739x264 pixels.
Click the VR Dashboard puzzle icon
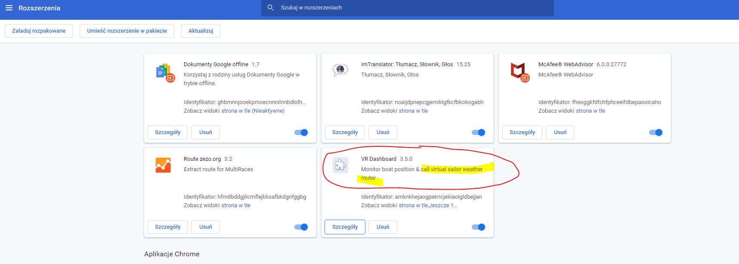click(x=340, y=165)
